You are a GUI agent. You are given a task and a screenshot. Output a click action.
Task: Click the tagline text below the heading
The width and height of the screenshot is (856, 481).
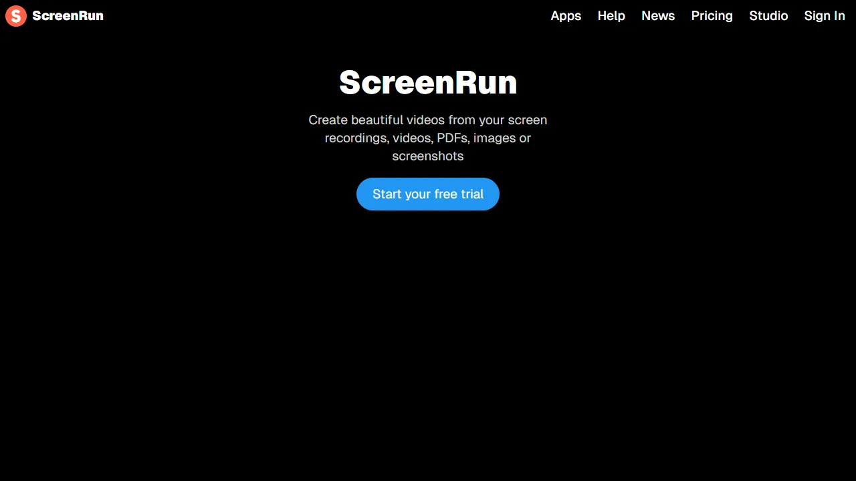pyautogui.click(x=428, y=138)
